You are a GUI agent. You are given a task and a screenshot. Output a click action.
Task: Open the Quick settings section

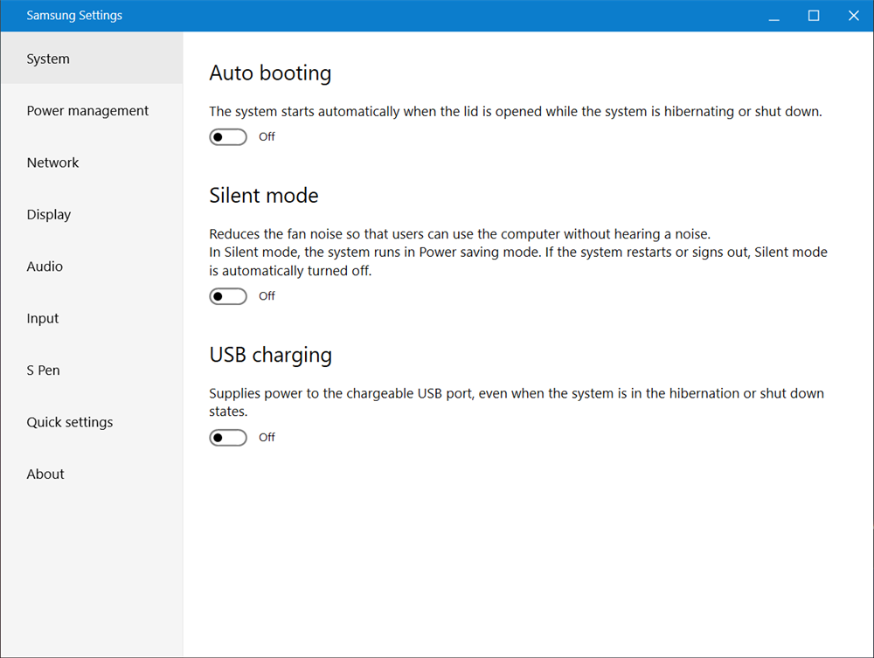pos(70,422)
